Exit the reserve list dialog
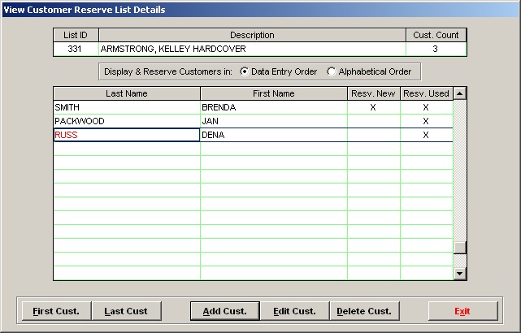Image resolution: width=521 pixels, height=333 pixels. [462, 311]
